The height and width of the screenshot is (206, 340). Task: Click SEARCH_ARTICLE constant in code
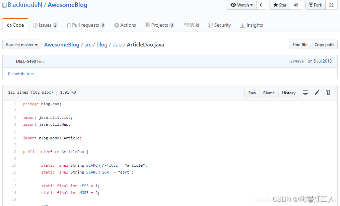point(102,165)
